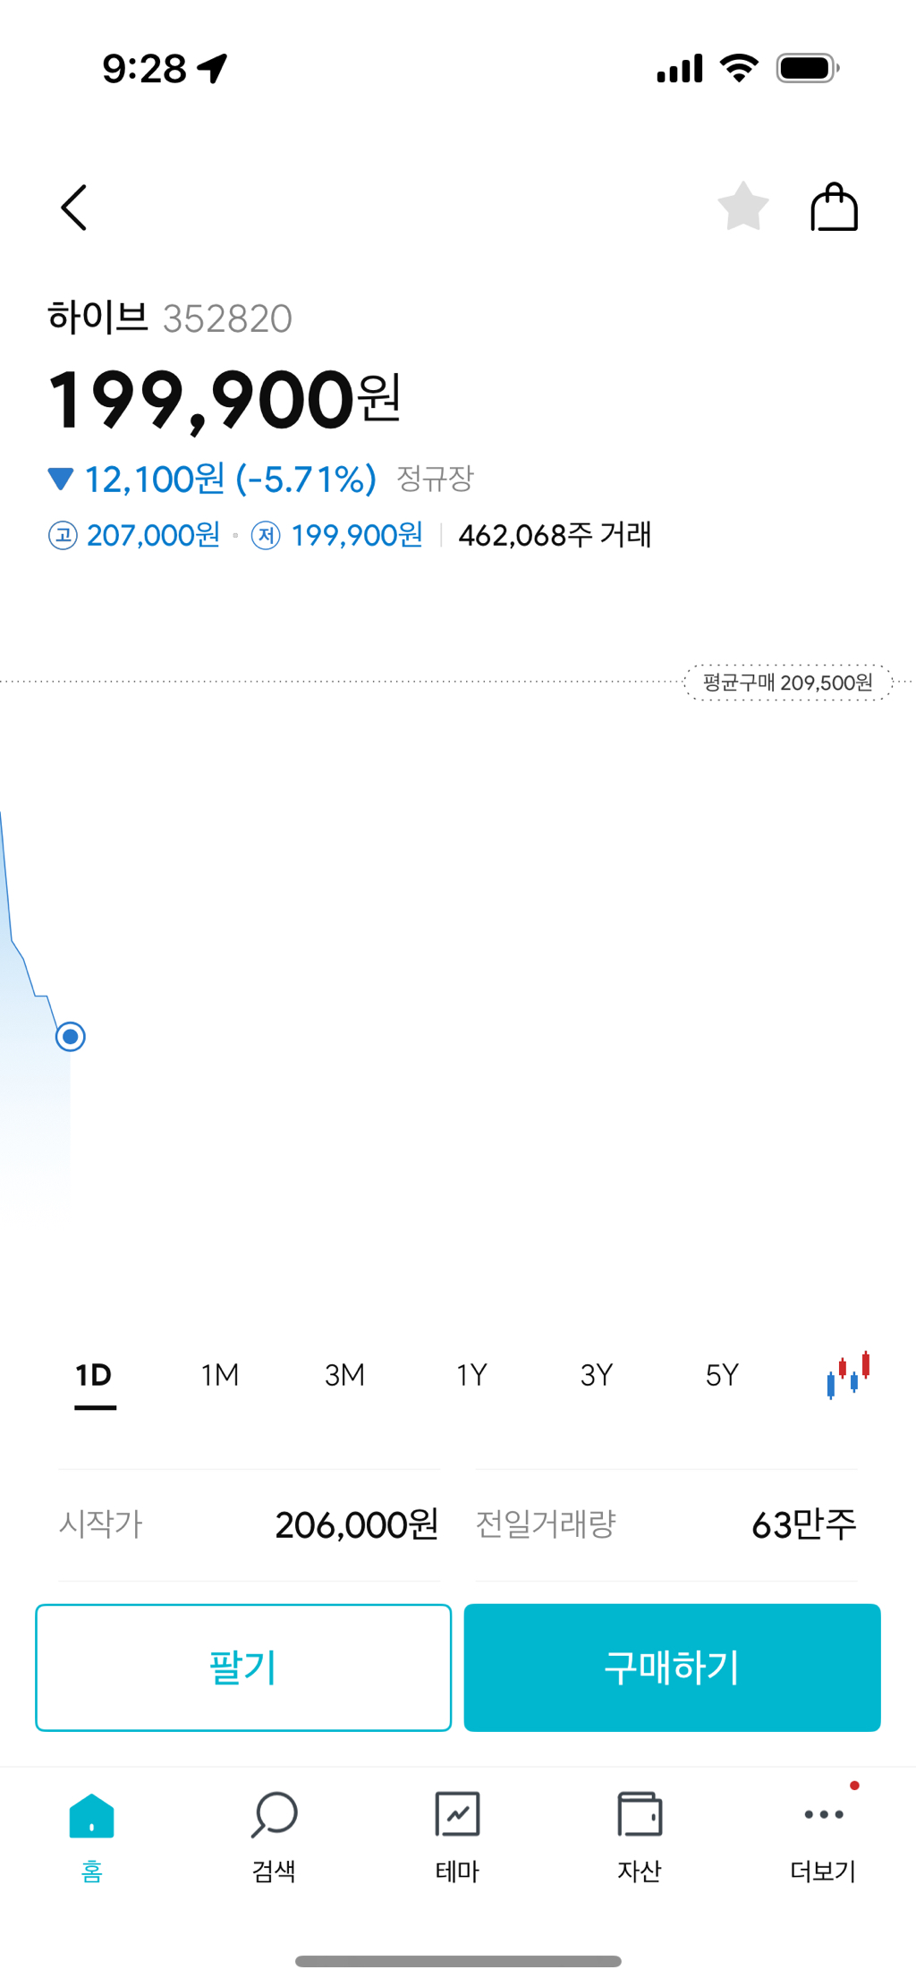Show the 3Y chart range
This screenshot has width=916, height=1986.
pos(597,1375)
